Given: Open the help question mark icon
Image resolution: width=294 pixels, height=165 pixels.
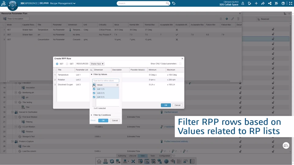Looking at the screenshot, I should [283, 3].
